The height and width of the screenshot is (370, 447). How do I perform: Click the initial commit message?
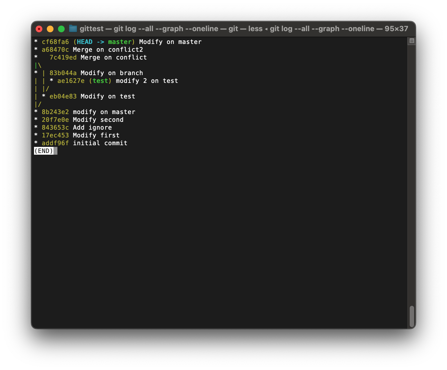100,143
